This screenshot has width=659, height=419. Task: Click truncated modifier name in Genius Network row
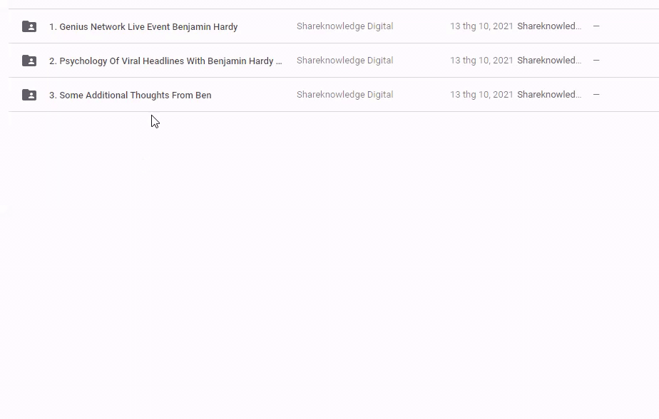(x=548, y=26)
